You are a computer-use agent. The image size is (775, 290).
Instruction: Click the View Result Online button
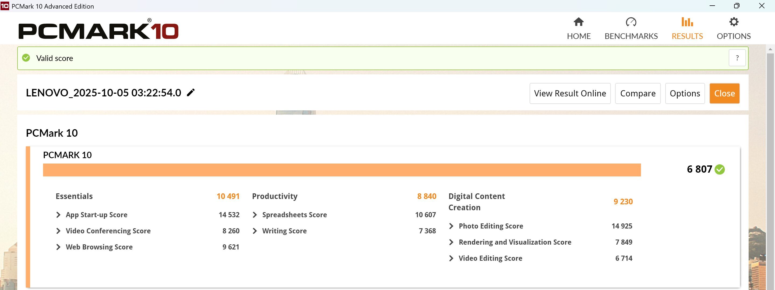click(570, 93)
